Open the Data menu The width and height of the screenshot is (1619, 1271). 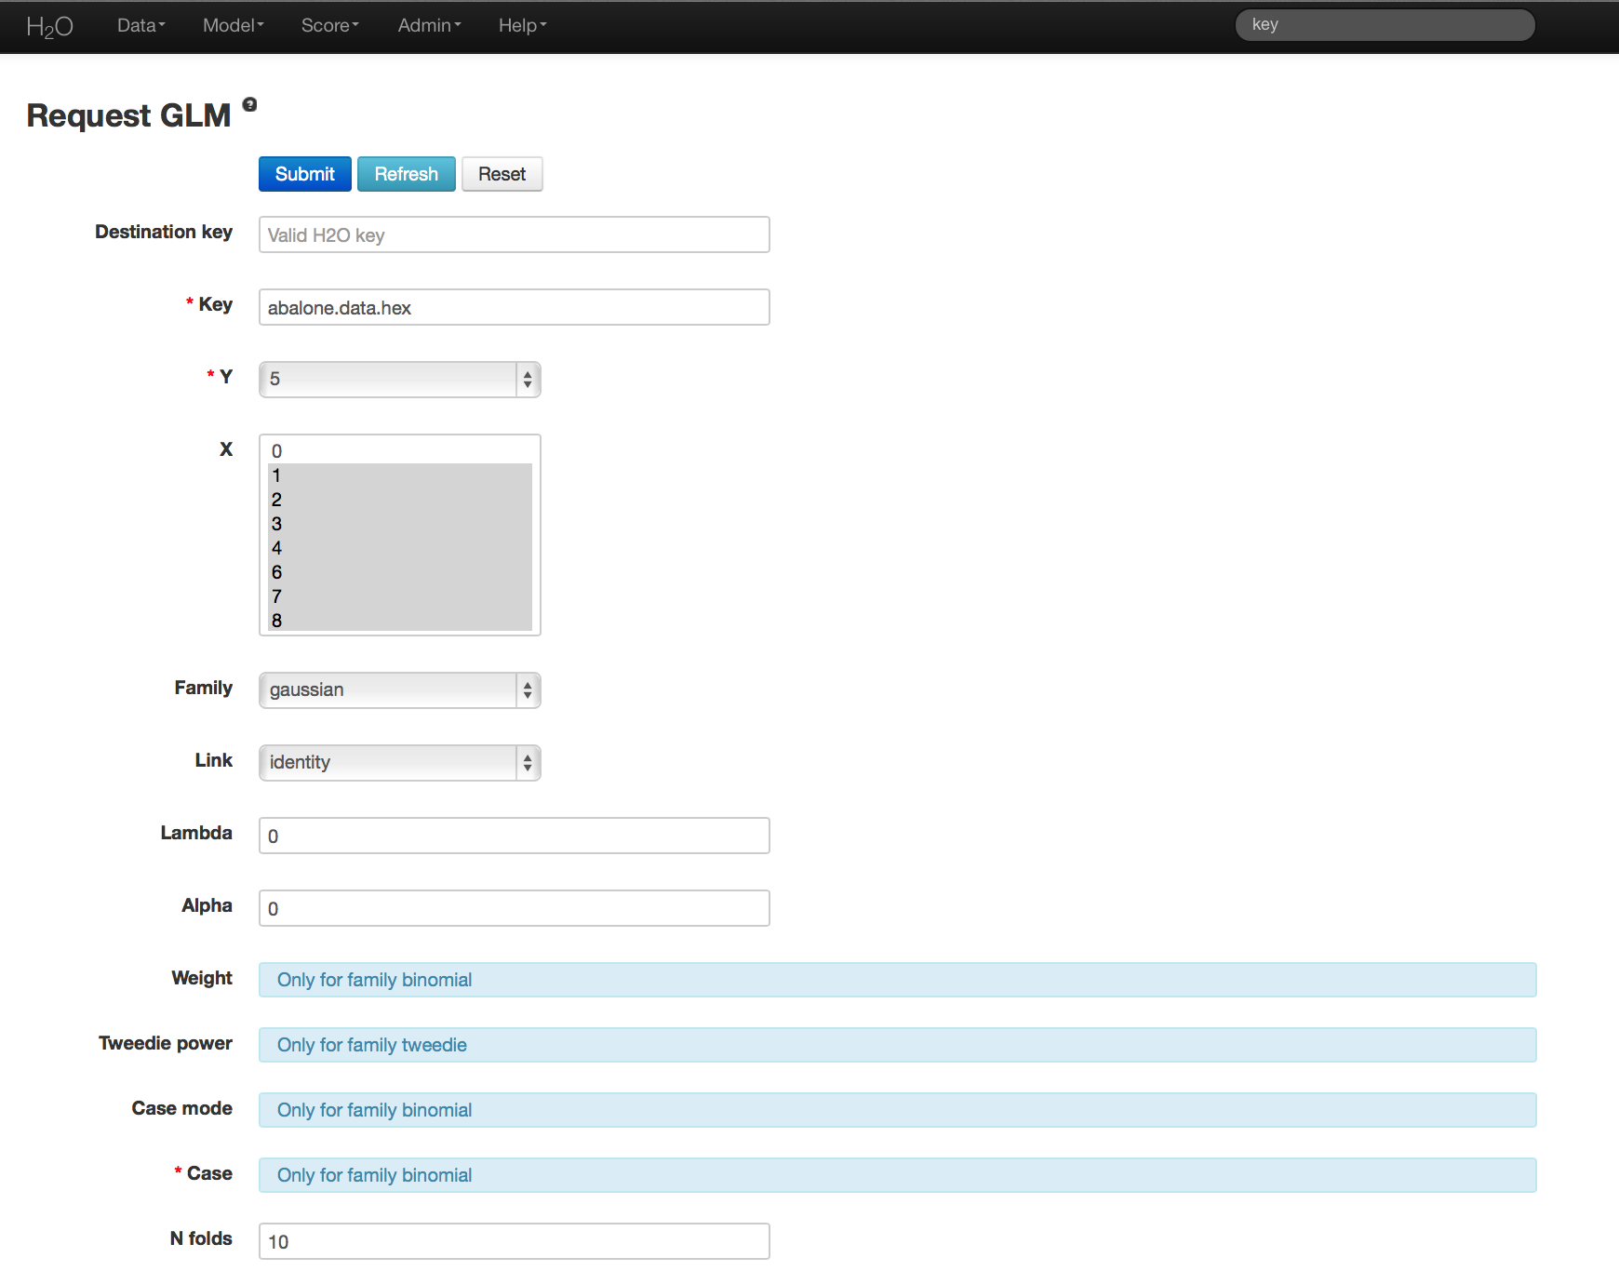[x=140, y=26]
